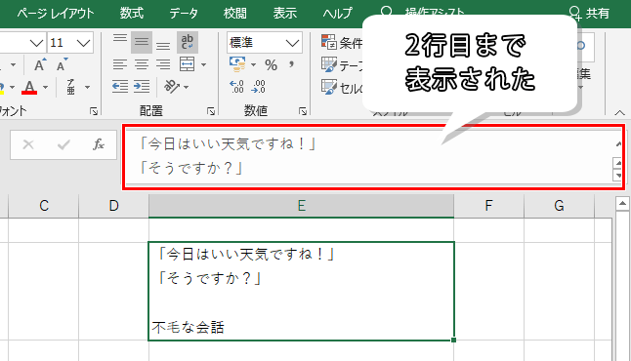Open the 表示 tab
631x361 pixels.
(285, 14)
